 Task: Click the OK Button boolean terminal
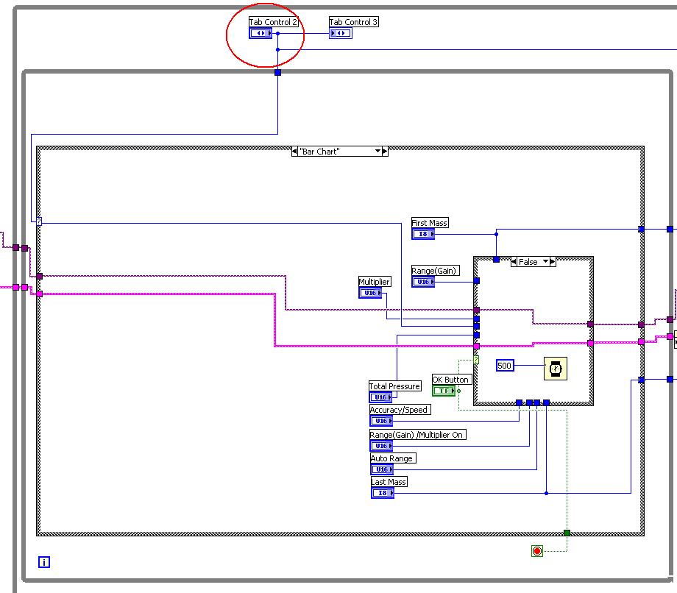click(x=444, y=391)
